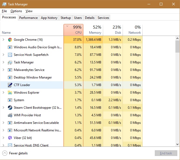Click the Fewer details circle arrow icon
Image resolution: width=180 pixels, height=160 pixels.
click(5, 153)
